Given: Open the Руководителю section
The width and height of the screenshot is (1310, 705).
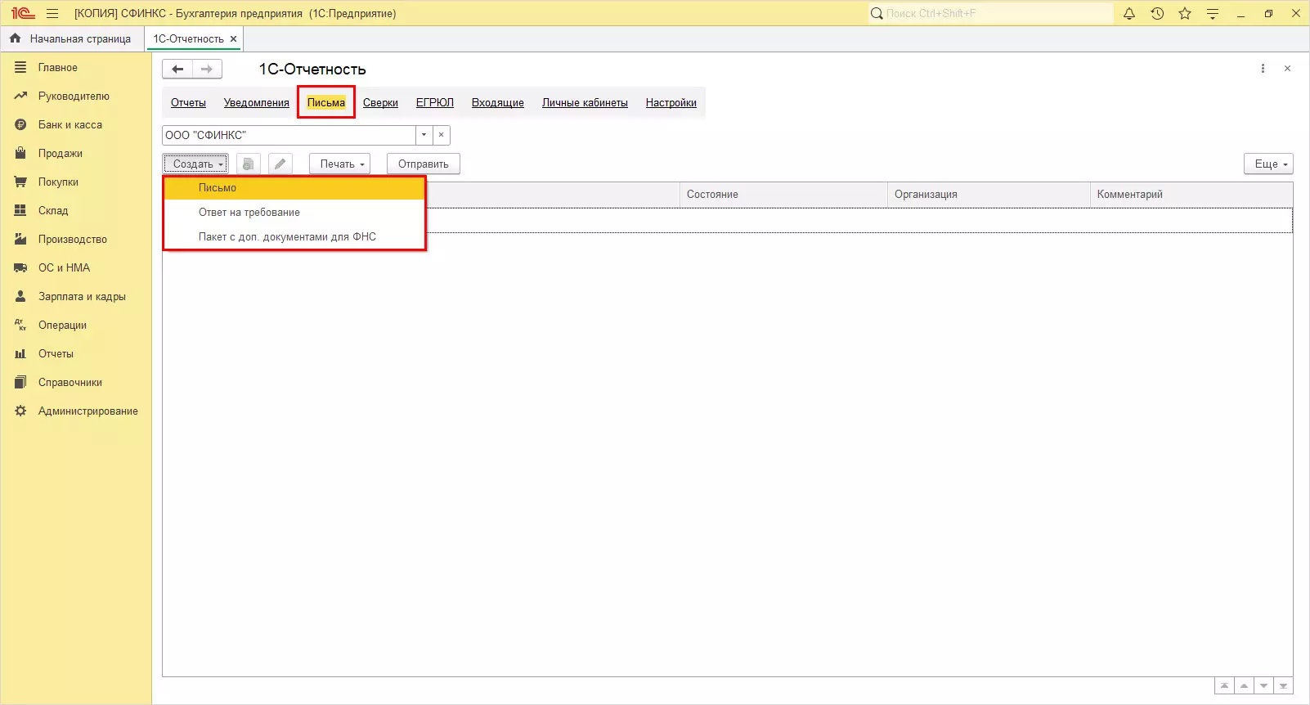Looking at the screenshot, I should tap(75, 97).
